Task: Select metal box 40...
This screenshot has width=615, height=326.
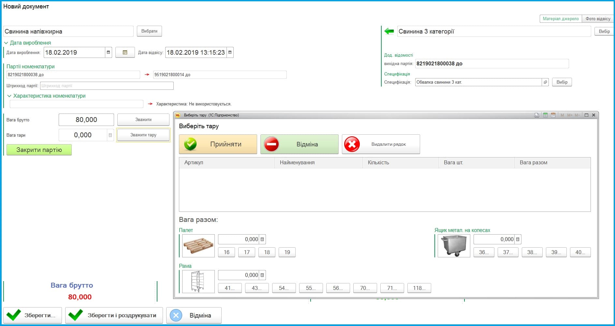Action: (580, 252)
